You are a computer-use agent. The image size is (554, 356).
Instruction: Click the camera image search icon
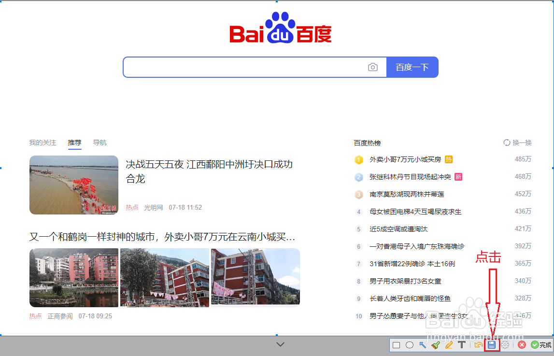(x=373, y=67)
